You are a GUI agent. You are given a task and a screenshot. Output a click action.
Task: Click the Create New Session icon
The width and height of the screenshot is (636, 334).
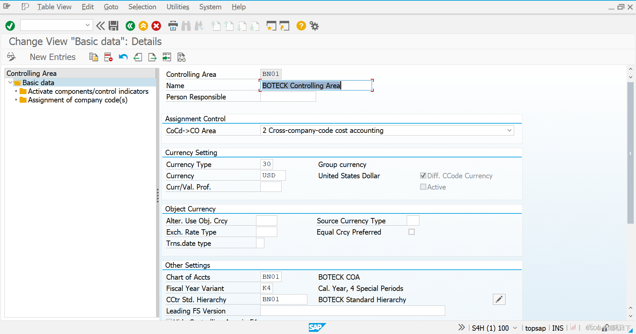pos(271,26)
